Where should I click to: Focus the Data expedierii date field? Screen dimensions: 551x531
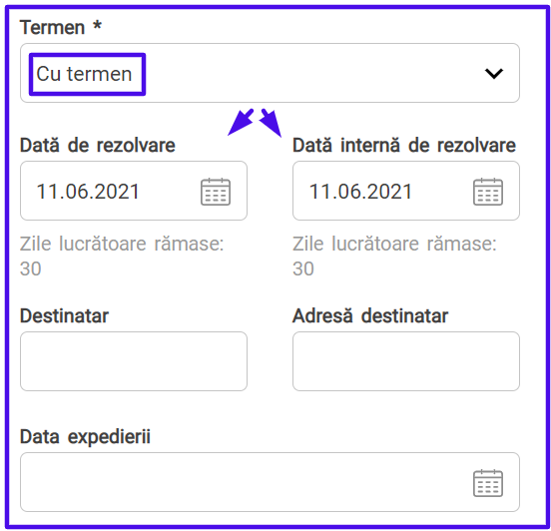click(270, 482)
